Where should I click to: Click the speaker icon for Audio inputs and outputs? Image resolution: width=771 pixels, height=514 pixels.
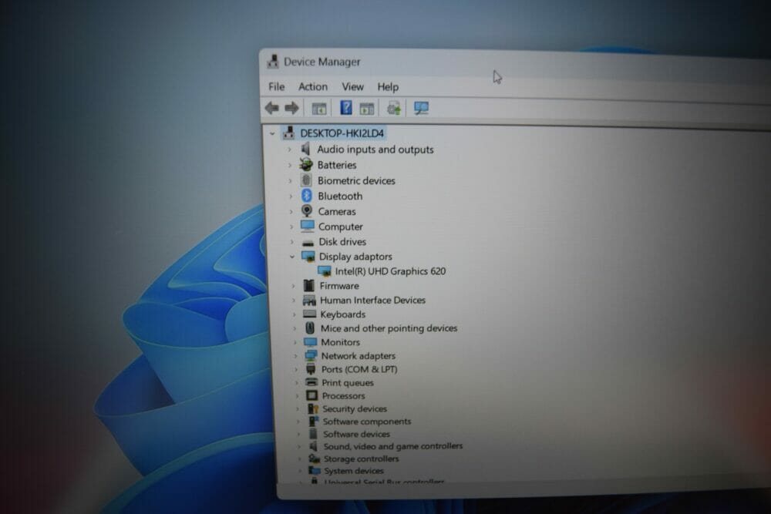click(x=306, y=149)
